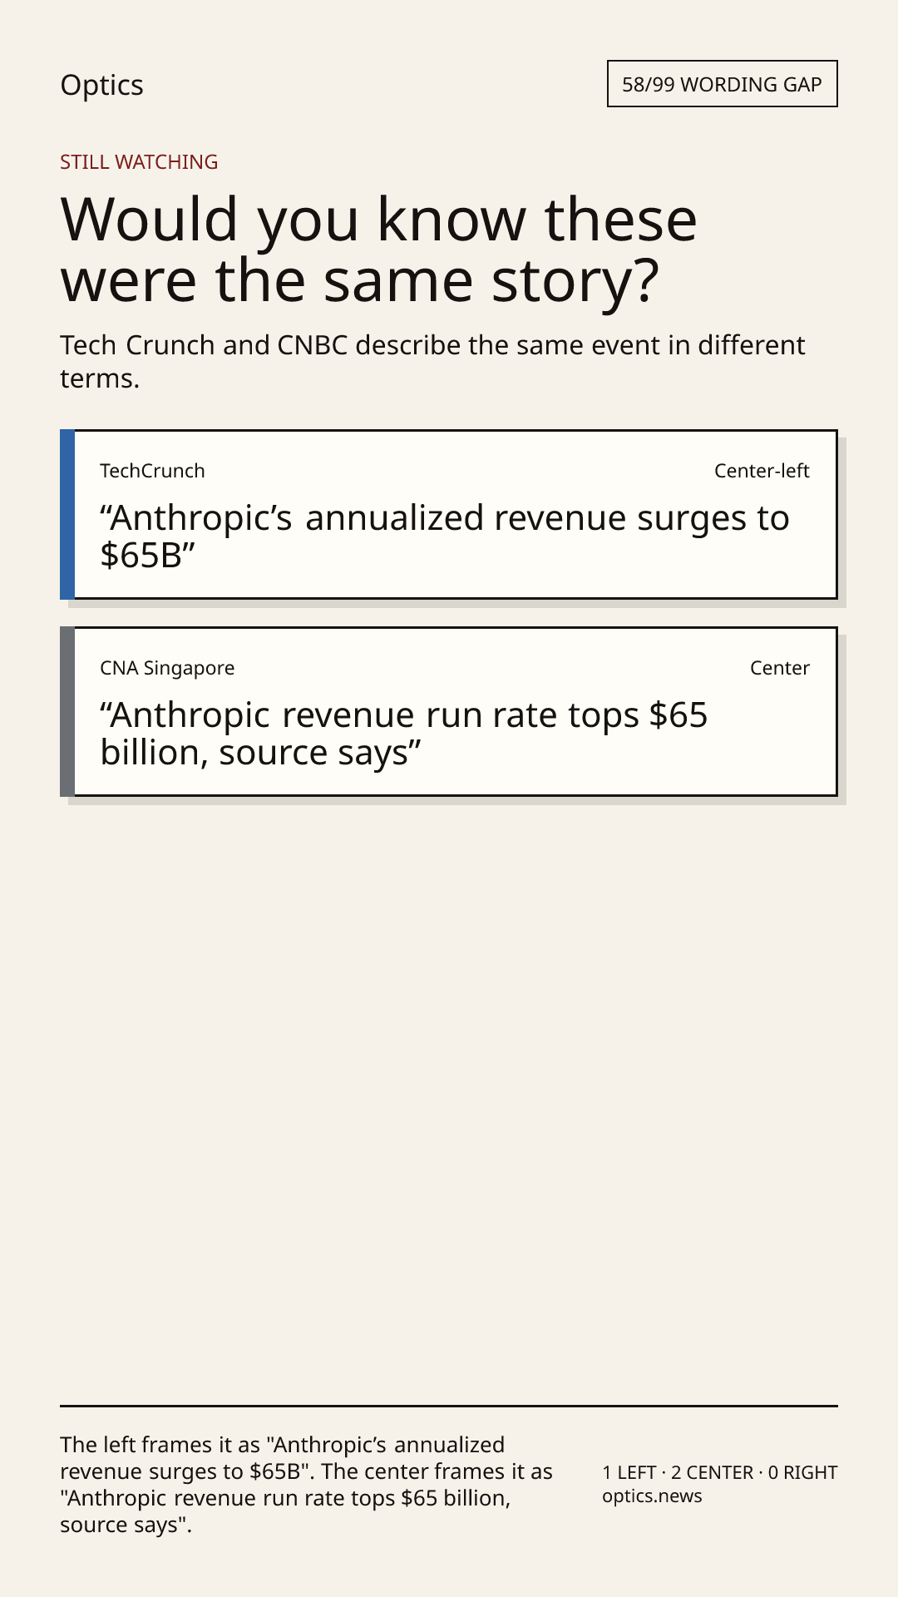Click the CNA Singapore source name
Screen dimensions: 898x1597
[x=167, y=668]
